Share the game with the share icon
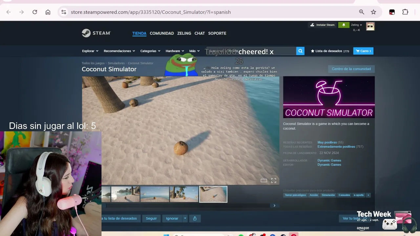This screenshot has width=420, height=236. [x=195, y=218]
